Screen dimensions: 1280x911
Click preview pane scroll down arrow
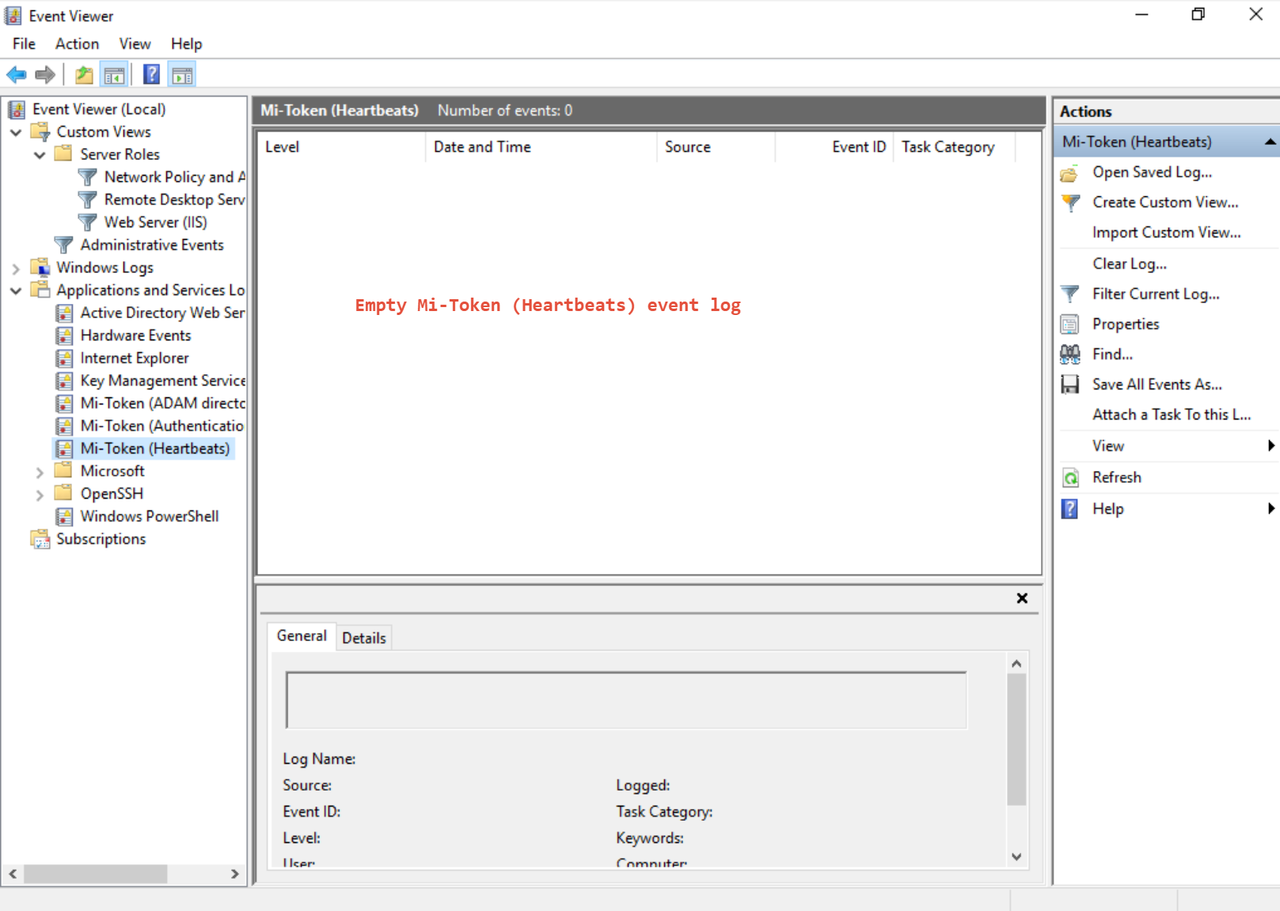(x=1016, y=857)
